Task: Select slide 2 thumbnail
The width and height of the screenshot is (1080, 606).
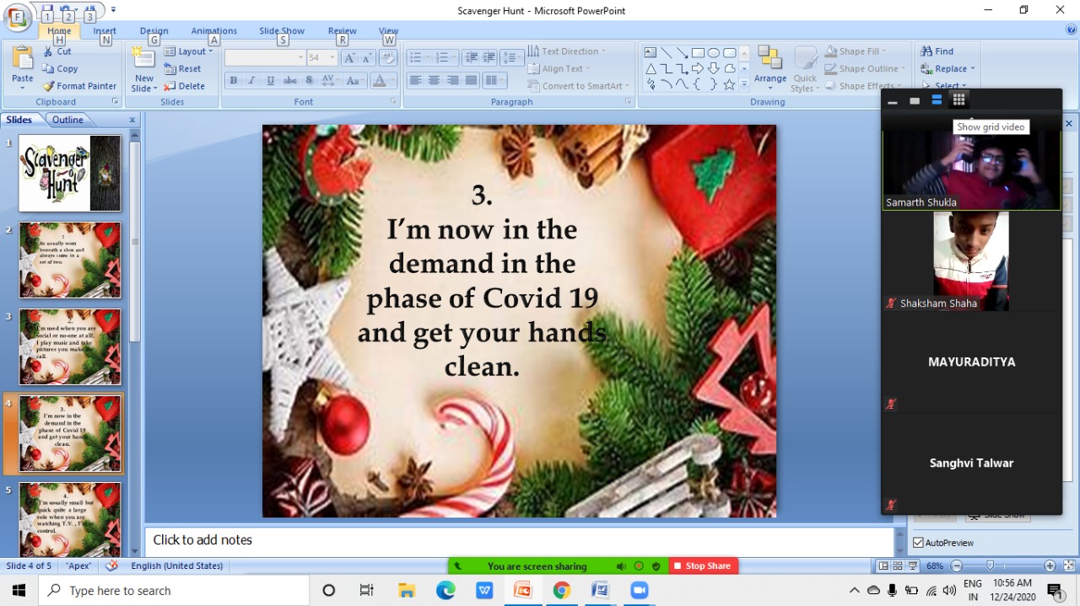Action: point(70,260)
